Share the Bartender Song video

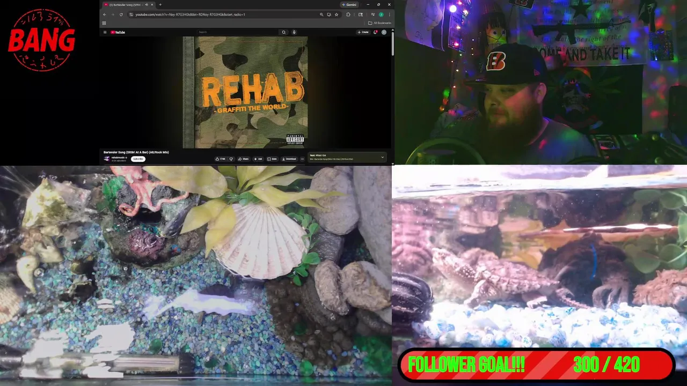244,159
